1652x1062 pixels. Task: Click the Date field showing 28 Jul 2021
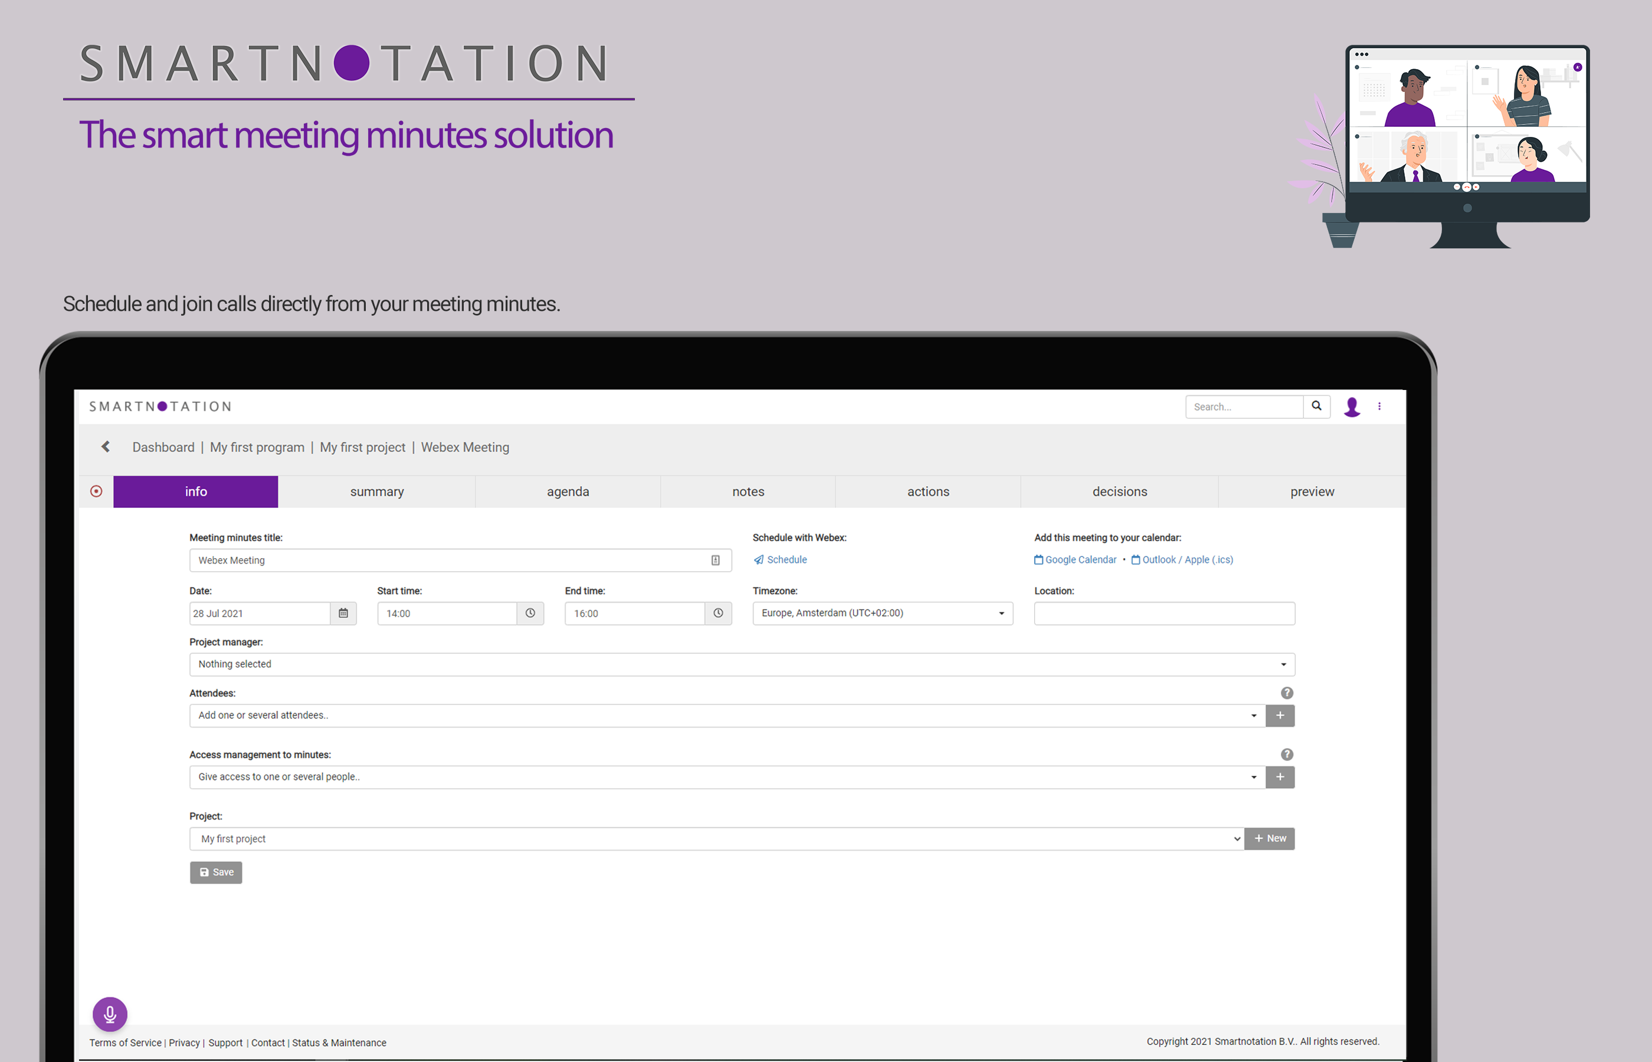pos(260,613)
